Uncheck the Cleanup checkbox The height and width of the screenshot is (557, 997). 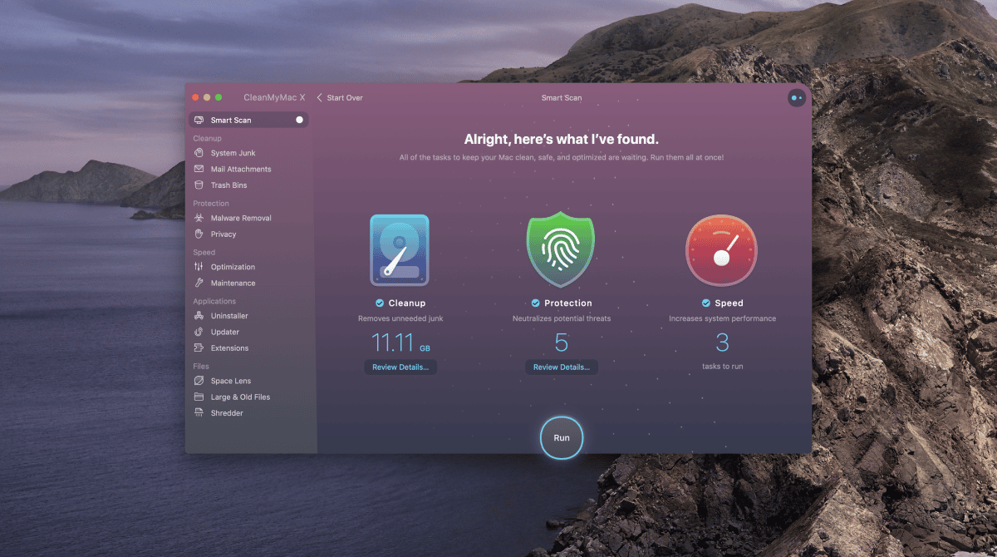click(380, 303)
